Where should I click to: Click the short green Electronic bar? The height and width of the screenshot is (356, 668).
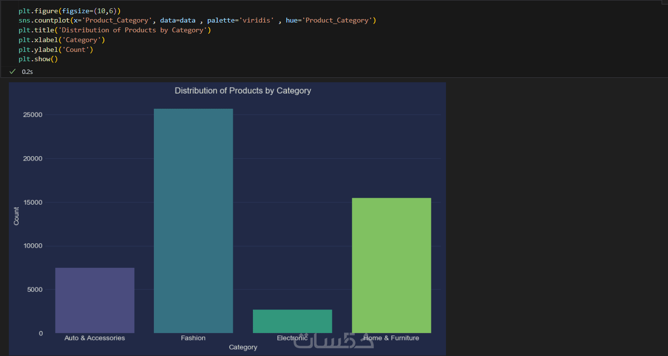[x=292, y=321]
